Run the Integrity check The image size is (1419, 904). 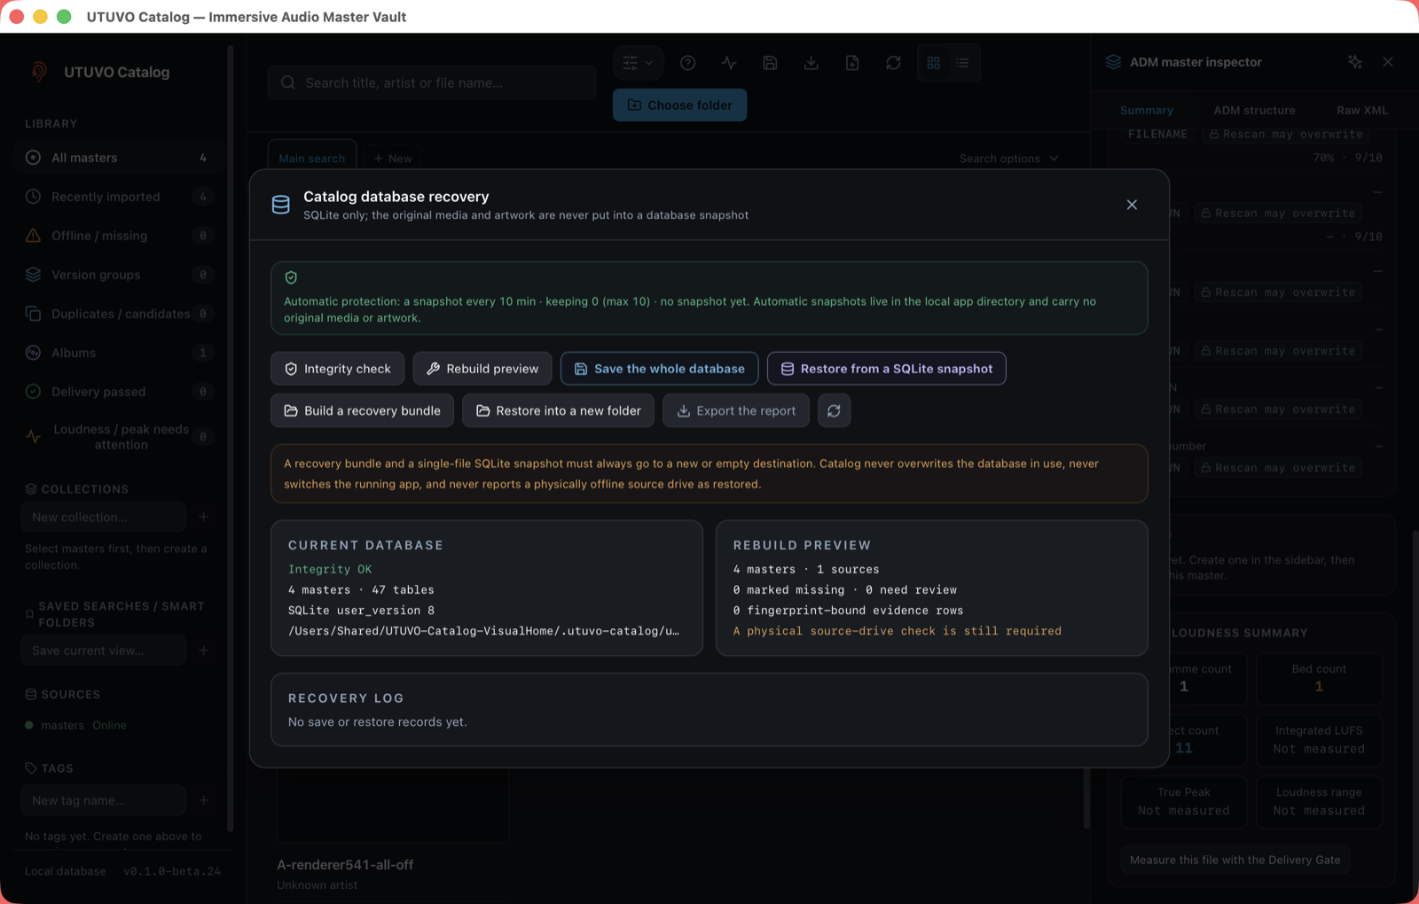point(338,369)
